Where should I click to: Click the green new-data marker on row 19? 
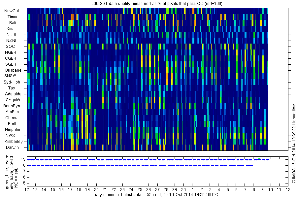(x=259, y=159)
